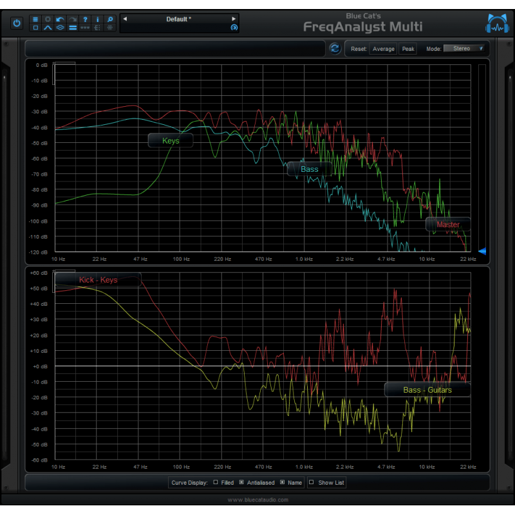Click the redo arrow icon
Image resolution: width=515 pixels, height=515 pixels.
pyautogui.click(x=72, y=19)
